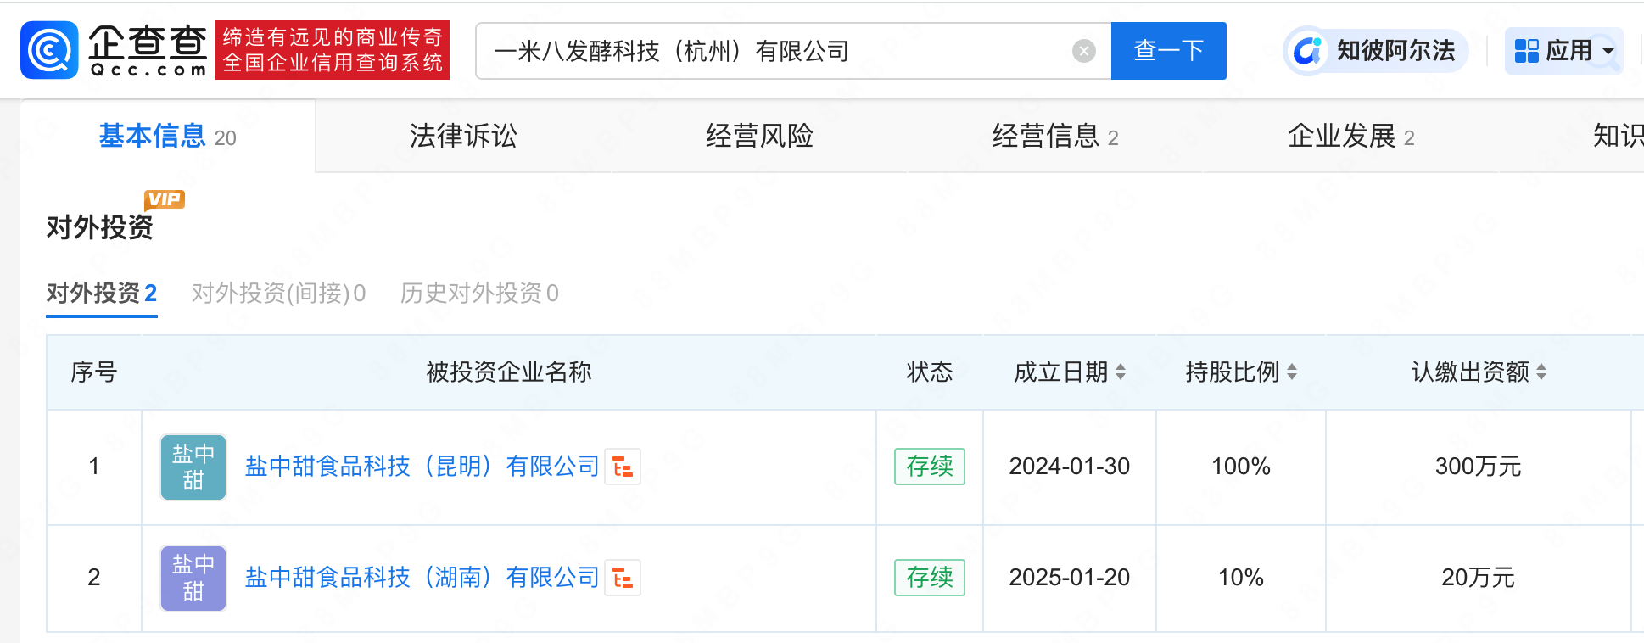Switch to the 企业发展 tab

pos(1350,136)
